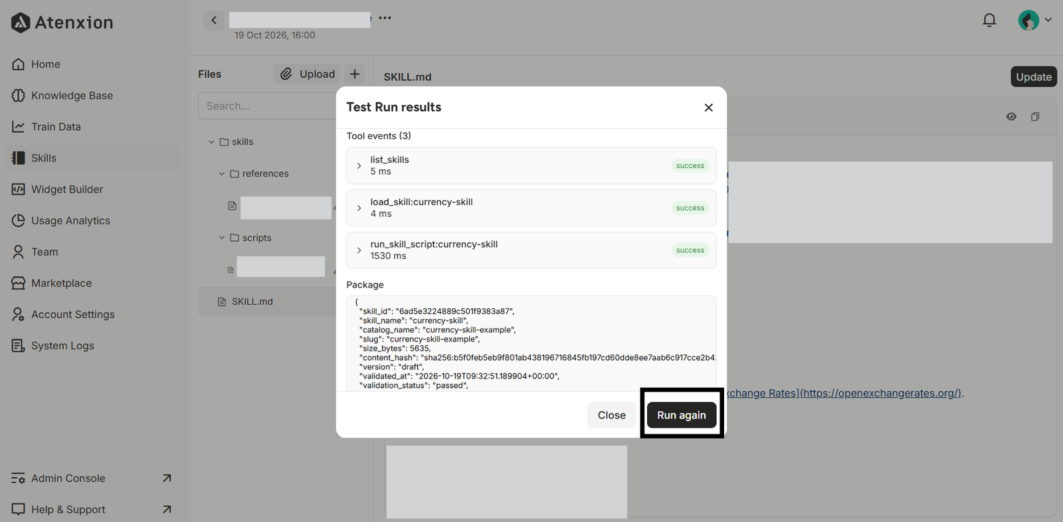Toggle preview with the eye icon
This screenshot has width=1063, height=522.
click(x=1011, y=117)
